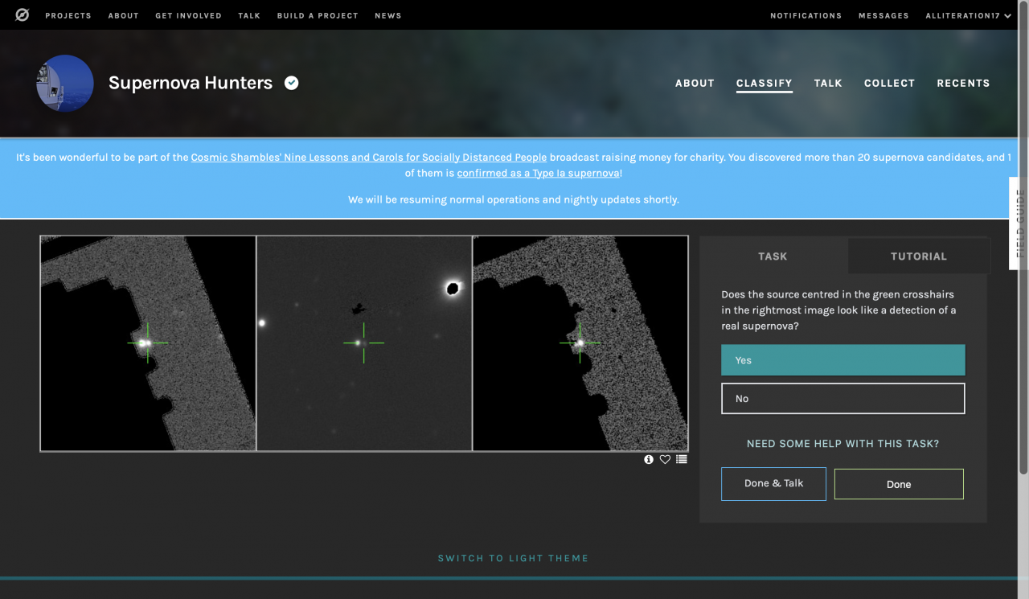Viewport: 1029px width, 599px height.
Task: Click the page vertical scrollbar
Action: (1023, 237)
